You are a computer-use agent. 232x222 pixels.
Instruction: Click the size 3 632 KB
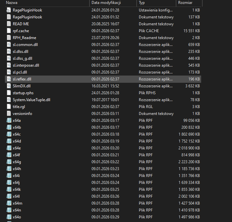(x=193, y=86)
